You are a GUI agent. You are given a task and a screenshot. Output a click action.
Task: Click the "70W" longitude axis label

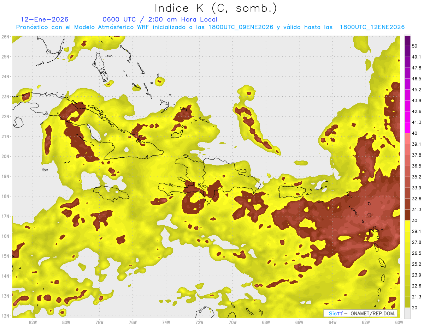click(232, 322)
